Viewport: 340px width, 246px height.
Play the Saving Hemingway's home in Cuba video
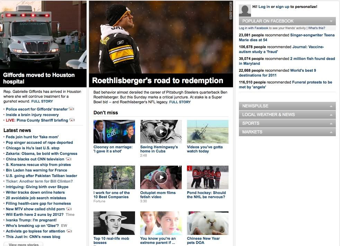coord(161,131)
